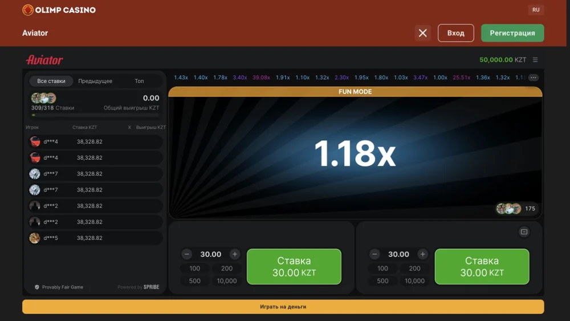This screenshot has height=321, width=570.
Task: Click the 3.40x multiplier in history
Action: coord(240,78)
